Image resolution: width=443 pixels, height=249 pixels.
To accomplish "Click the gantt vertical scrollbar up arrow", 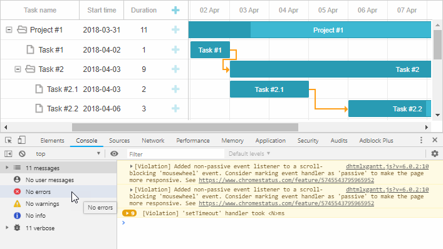I will [x=437, y=25].
